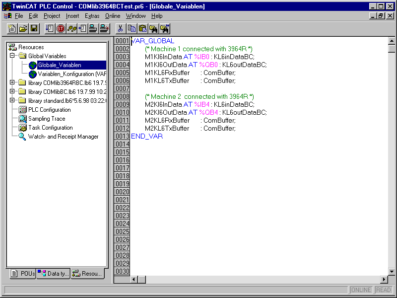This screenshot has width=397, height=298.
Task: Click the editor horizontal scrollbar left arrow
Action: pos(134,280)
